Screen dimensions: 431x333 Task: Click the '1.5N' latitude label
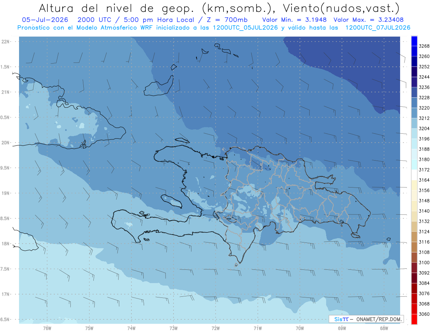point(5,67)
